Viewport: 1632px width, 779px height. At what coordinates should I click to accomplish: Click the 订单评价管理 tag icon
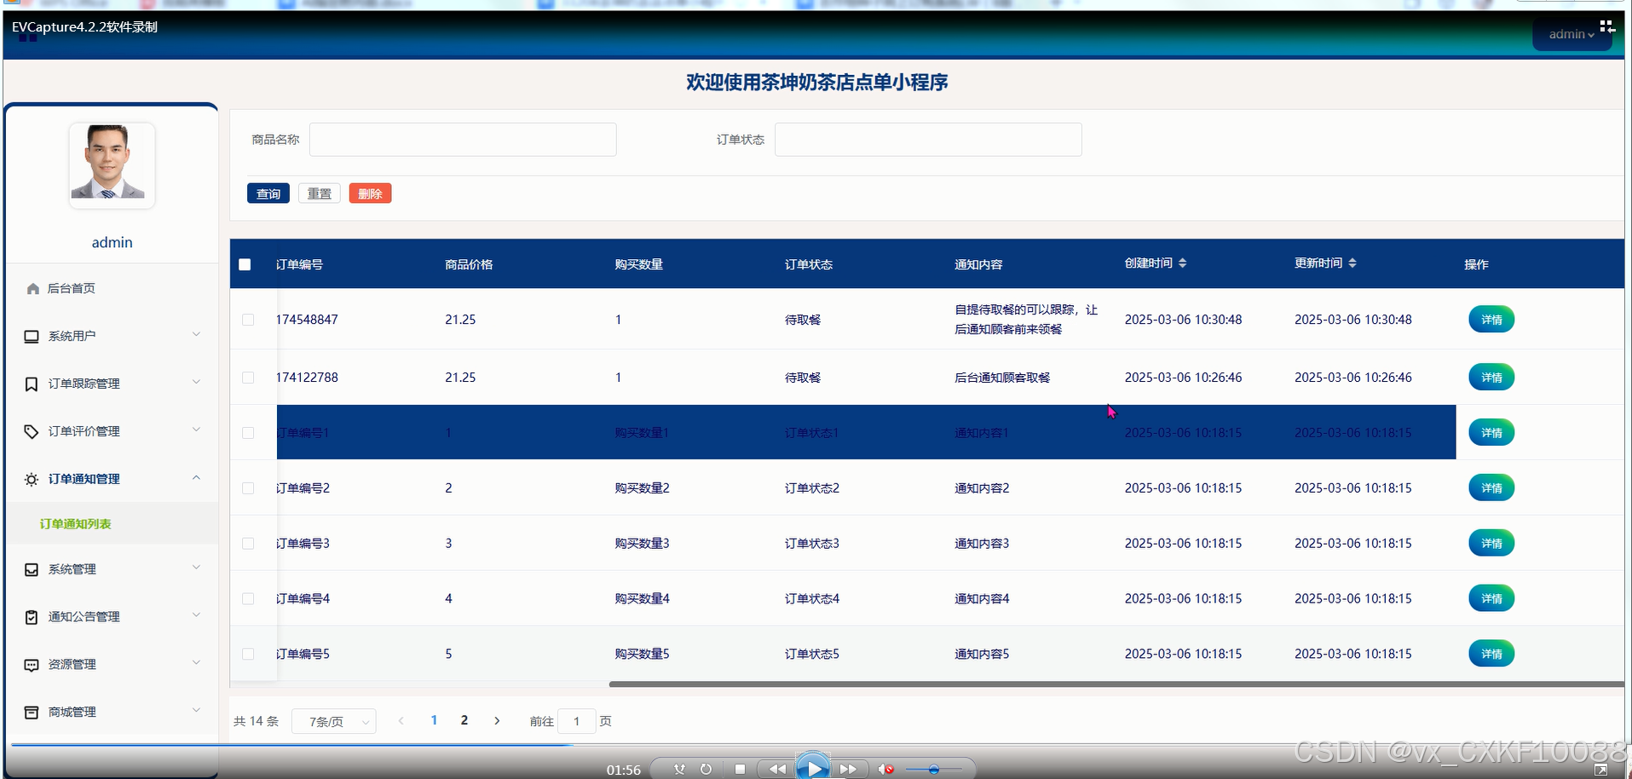coord(32,432)
